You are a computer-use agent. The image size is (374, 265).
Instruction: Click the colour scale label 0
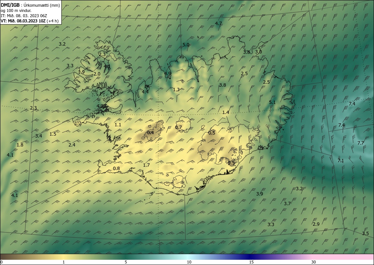click(x=1, y=262)
